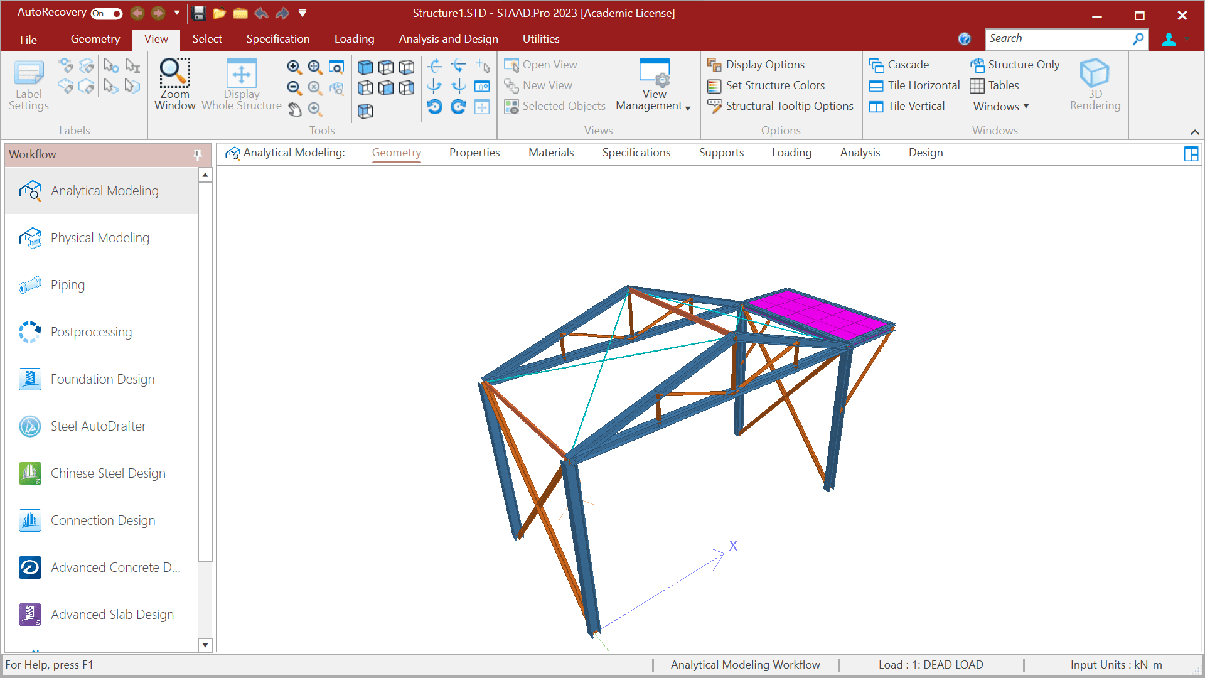
Task: Collapse the ribbon with the chevron
Action: tap(1194, 132)
